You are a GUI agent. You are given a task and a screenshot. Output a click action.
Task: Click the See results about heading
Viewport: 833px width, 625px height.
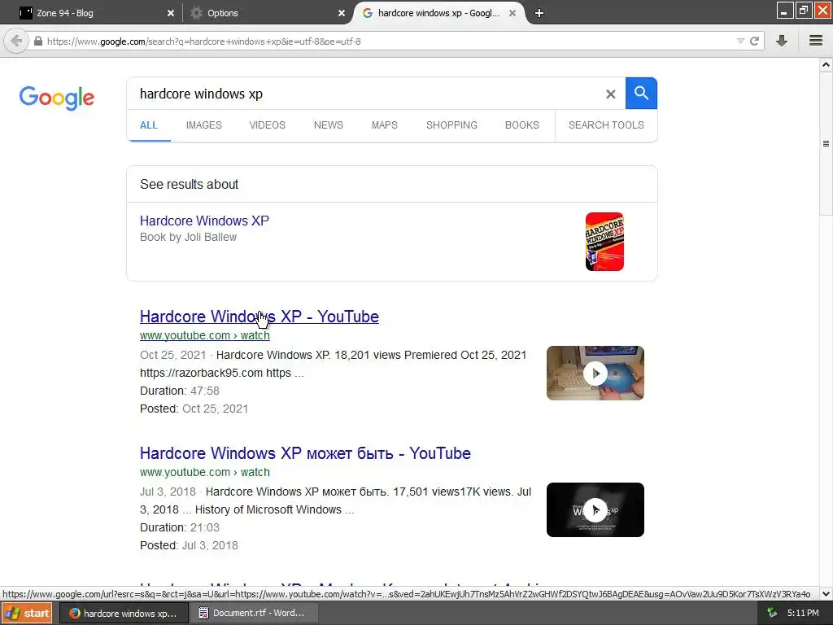[189, 185]
